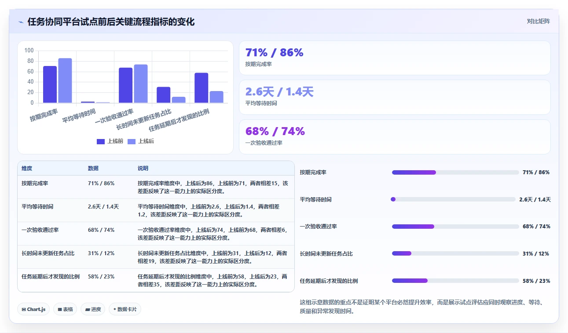Click the 平均等待时间 progress bar
Viewport: 568px width, 333px height.
454,199
